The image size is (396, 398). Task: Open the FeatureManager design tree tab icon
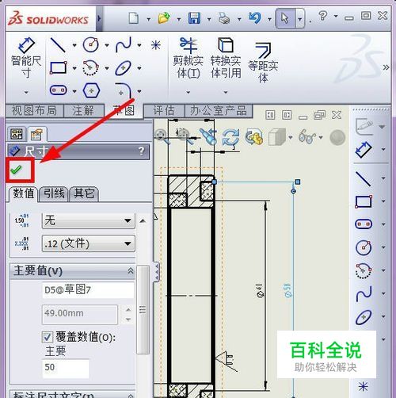point(17,134)
